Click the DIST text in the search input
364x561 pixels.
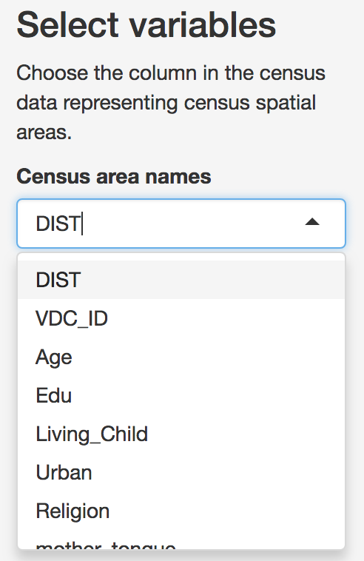click(x=58, y=224)
